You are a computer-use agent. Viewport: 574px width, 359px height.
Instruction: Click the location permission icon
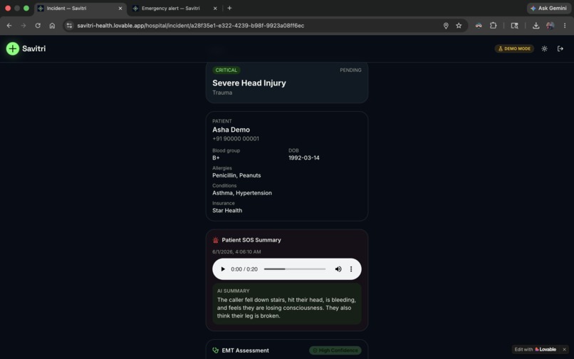[x=446, y=26]
